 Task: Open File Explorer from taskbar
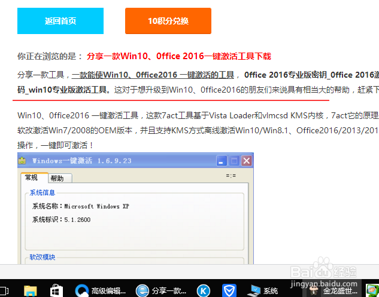(x=31, y=290)
